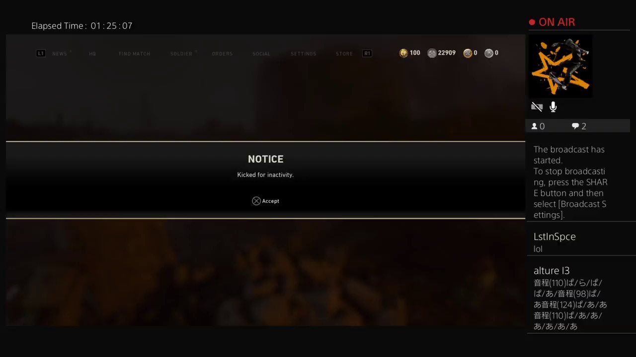The width and height of the screenshot is (636, 357).
Task: Click the orange star broadcaster avatar
Action: point(559,66)
